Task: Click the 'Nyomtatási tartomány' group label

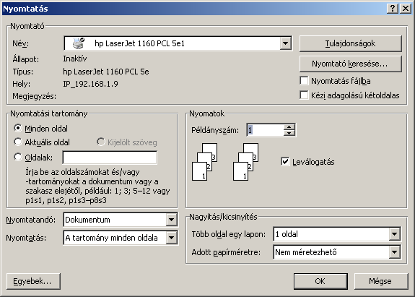Action: click(x=49, y=113)
